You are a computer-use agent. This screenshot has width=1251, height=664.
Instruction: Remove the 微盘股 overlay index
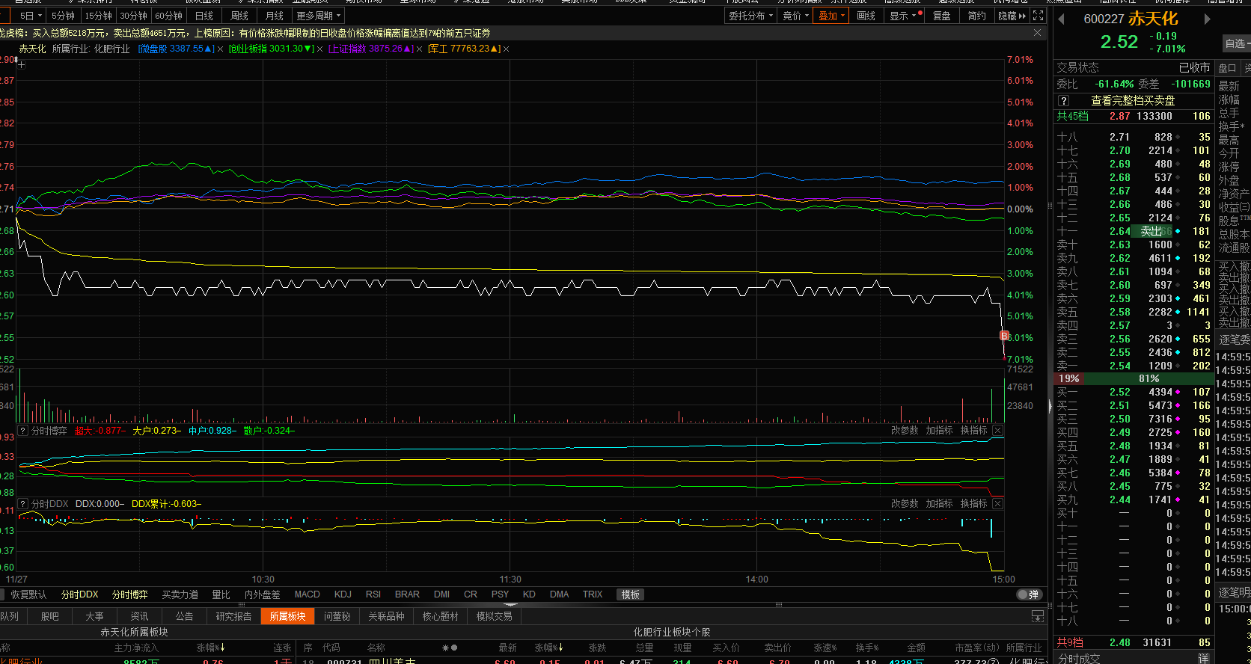coord(220,49)
